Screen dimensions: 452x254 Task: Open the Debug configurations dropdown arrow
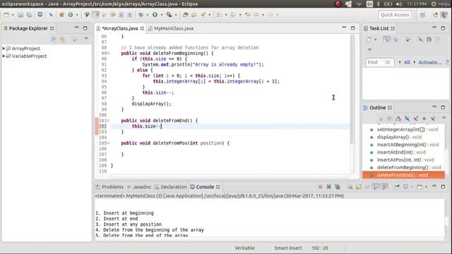coord(148,15)
